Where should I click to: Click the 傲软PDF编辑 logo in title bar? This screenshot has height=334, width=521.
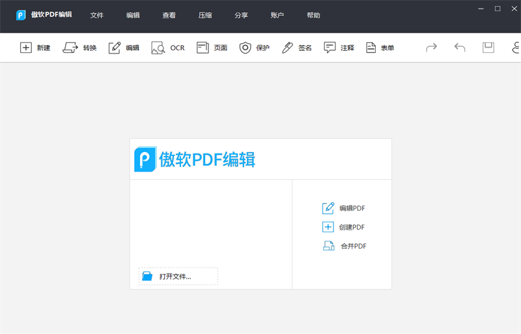click(x=21, y=15)
